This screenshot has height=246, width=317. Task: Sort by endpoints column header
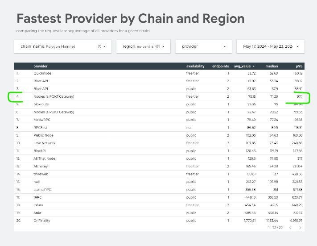coord(220,66)
